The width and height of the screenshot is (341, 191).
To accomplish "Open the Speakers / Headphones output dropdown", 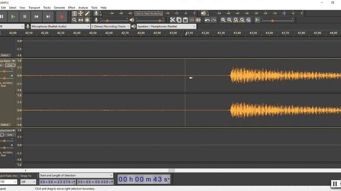I will click(x=166, y=27).
